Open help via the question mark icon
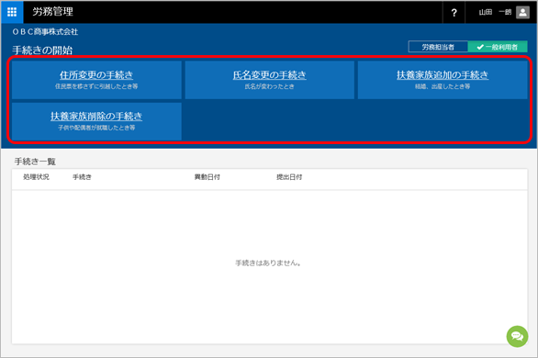 coord(454,13)
